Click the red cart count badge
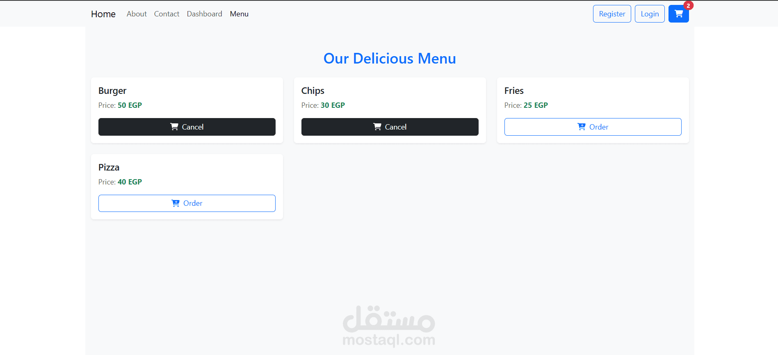The image size is (778, 355). 688,6
